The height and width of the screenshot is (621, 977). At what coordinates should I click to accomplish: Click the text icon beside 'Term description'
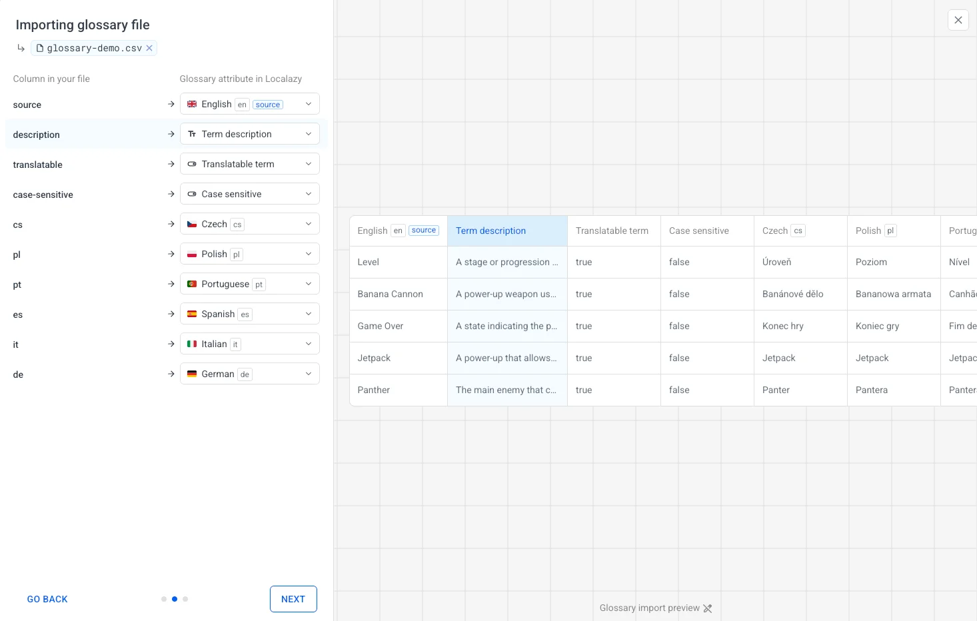(192, 134)
